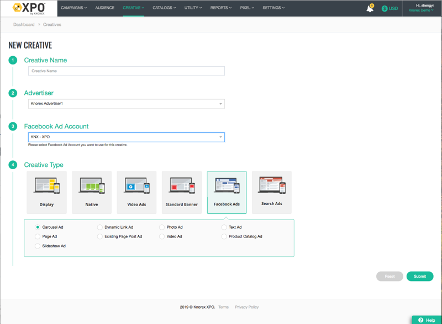Click the USD currency icon
Screen dimensions: 442x324
pyautogui.click(x=390, y=8)
